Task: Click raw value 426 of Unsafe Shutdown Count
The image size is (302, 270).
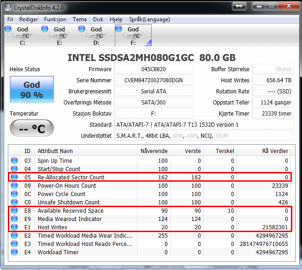Action: 283,202
